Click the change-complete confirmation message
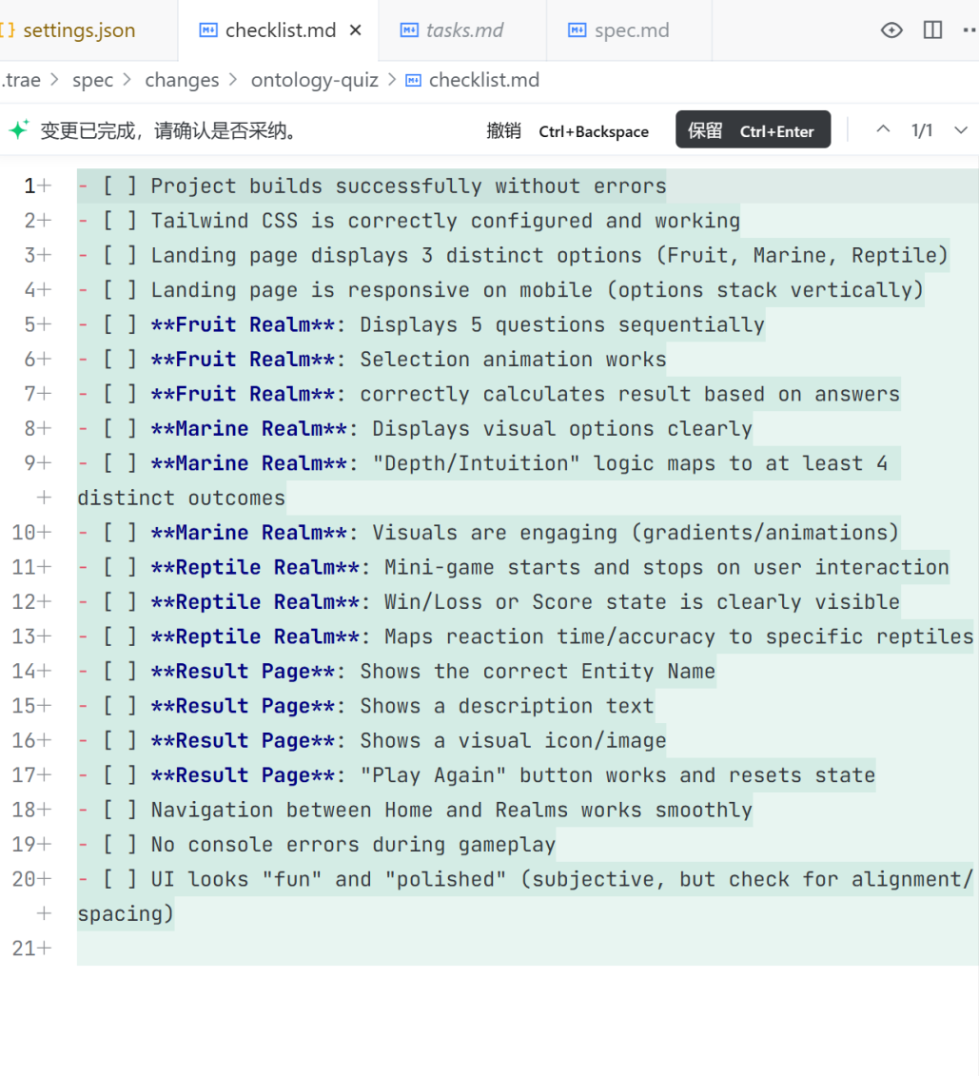This screenshot has height=1076, width=979. pyautogui.click(x=169, y=130)
